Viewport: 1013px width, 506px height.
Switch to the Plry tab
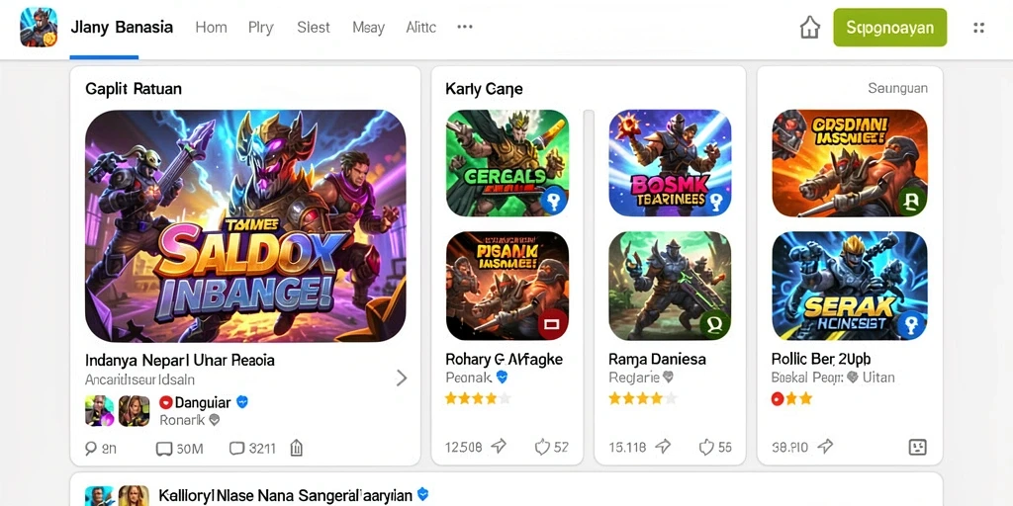(261, 28)
